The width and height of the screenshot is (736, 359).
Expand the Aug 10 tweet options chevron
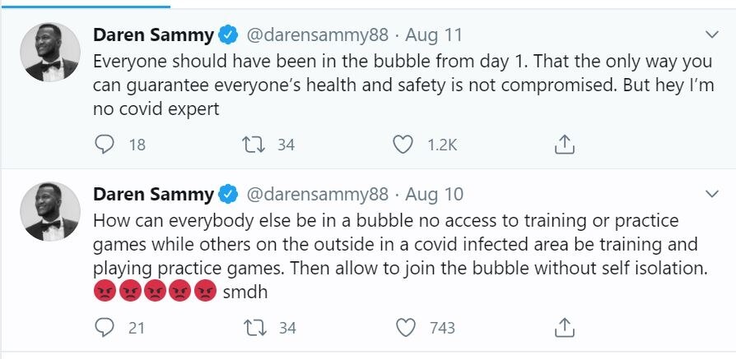click(713, 195)
